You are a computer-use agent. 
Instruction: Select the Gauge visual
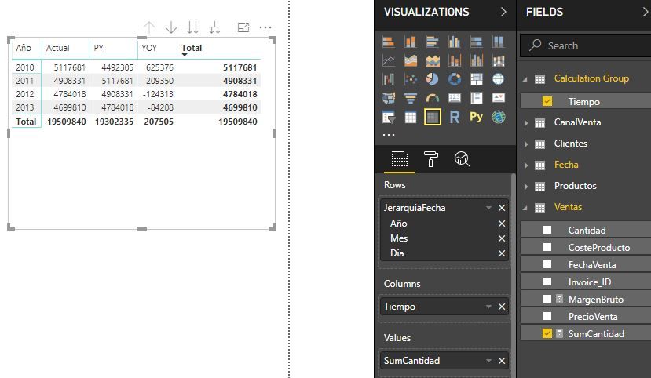432,98
